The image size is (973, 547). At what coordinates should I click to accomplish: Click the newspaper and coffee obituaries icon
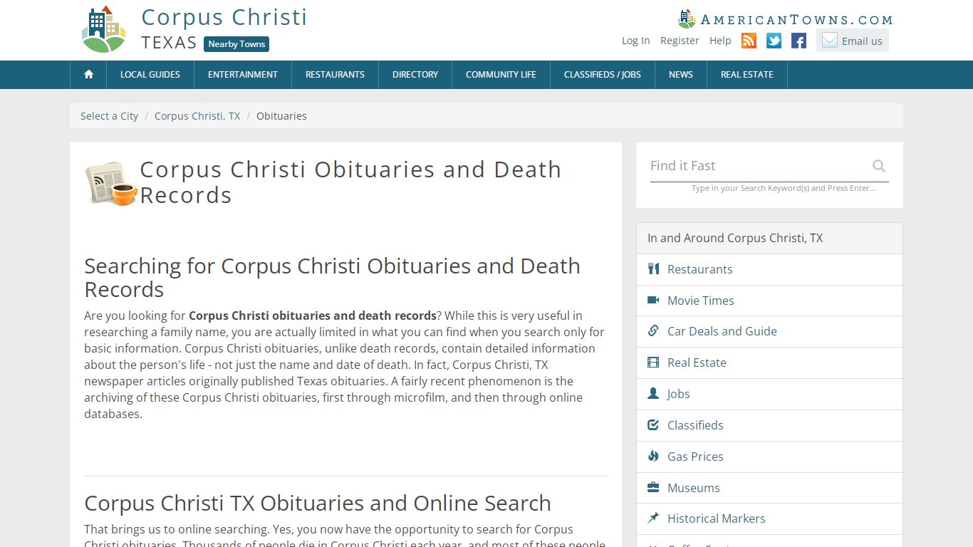click(x=110, y=183)
